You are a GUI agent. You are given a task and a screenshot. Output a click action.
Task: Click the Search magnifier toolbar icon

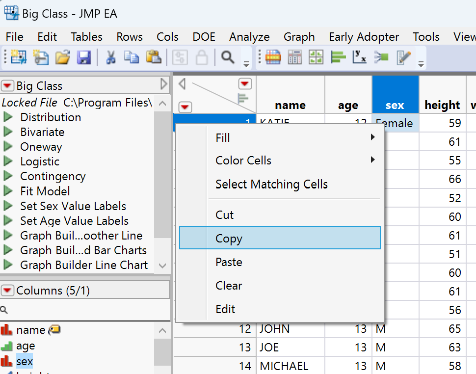(227, 58)
